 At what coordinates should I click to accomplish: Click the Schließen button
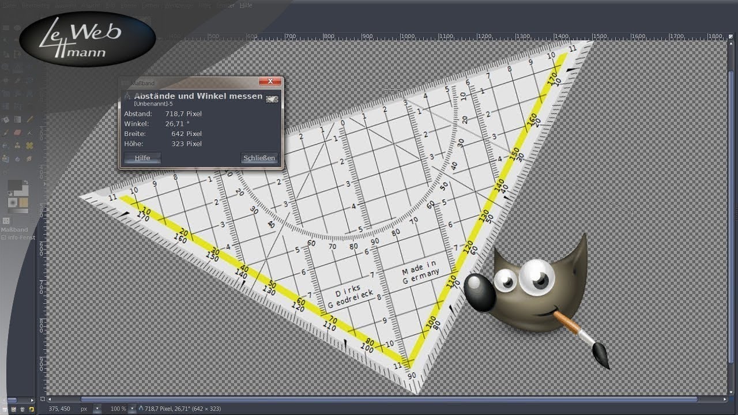[x=259, y=158]
